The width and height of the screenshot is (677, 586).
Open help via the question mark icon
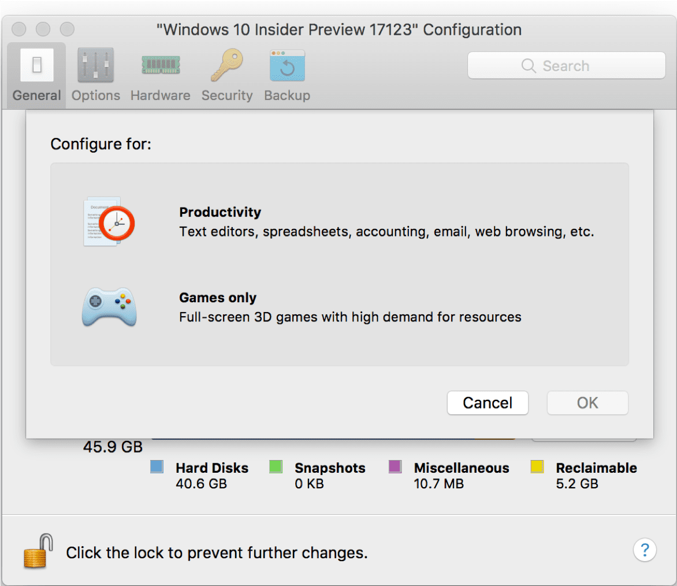click(x=645, y=550)
